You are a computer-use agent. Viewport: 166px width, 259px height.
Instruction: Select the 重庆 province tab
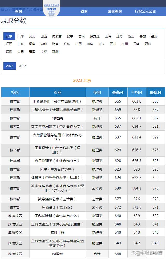click(101, 44)
